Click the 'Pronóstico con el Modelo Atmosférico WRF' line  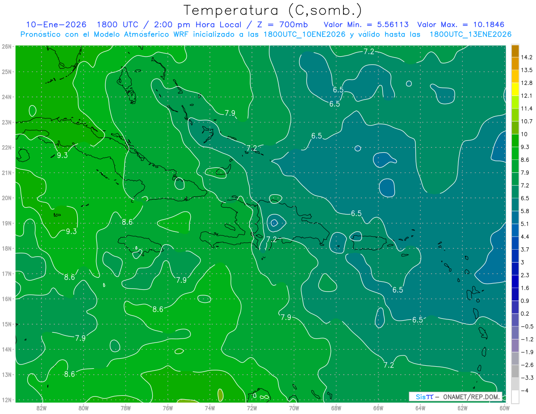click(266, 34)
